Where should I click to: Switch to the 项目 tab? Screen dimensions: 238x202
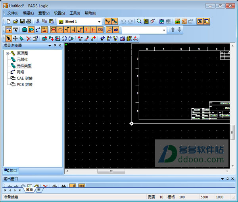tap(11, 170)
